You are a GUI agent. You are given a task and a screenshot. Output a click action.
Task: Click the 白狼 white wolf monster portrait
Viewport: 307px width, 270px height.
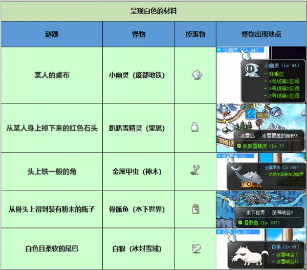(x=250, y=256)
